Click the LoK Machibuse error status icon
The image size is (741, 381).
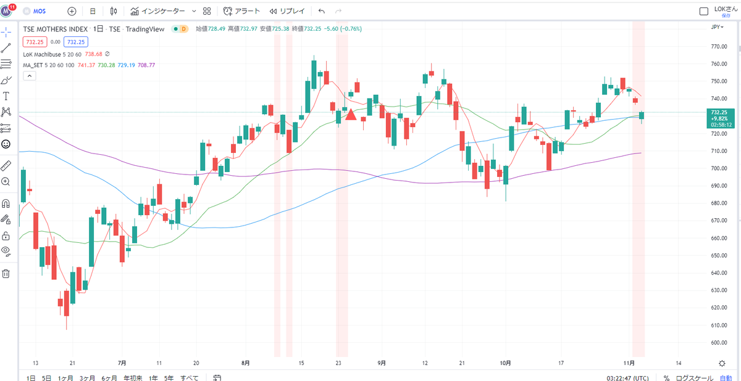click(107, 54)
